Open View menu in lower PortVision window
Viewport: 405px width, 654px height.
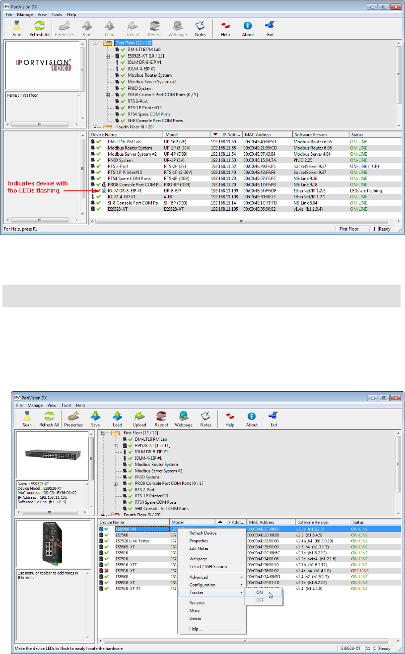point(52,405)
